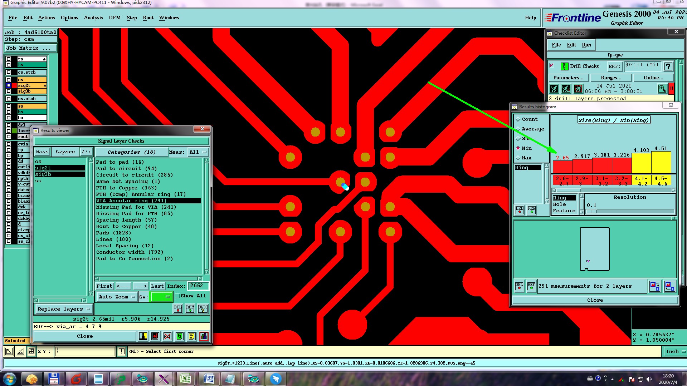
Task: Open Word from the Windows taskbar
Action: pos(209,379)
